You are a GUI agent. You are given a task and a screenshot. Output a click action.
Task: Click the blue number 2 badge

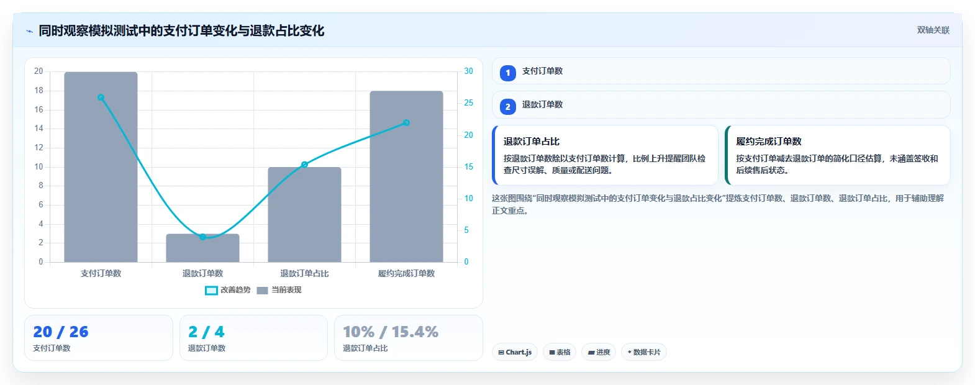pyautogui.click(x=507, y=107)
